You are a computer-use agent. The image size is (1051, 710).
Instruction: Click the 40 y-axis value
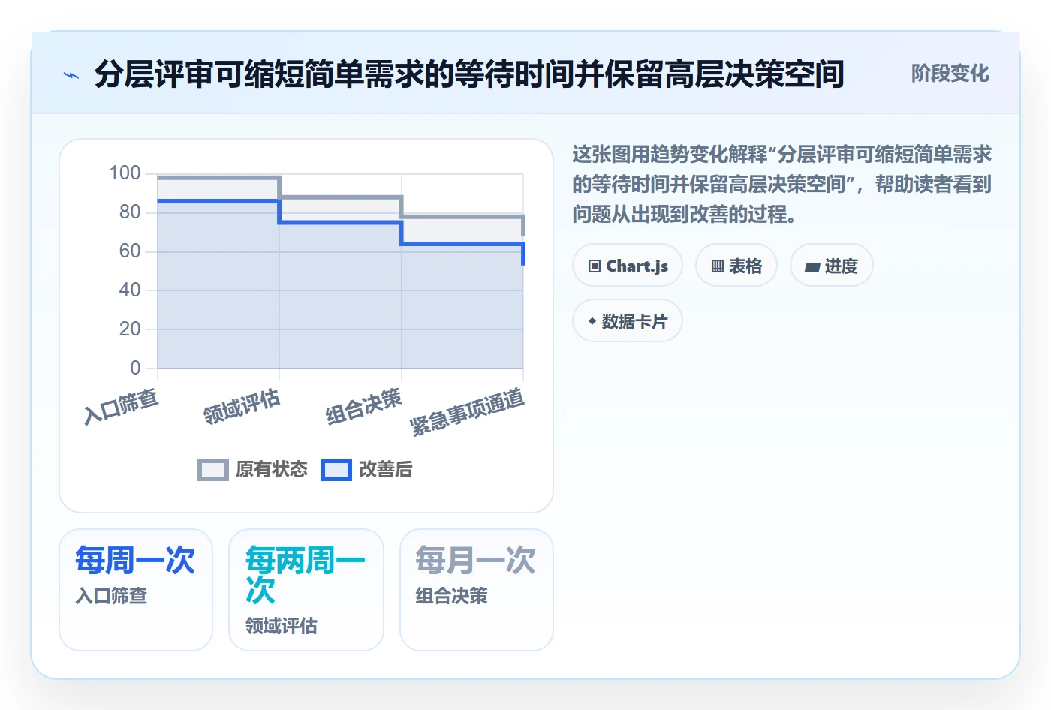click(x=130, y=290)
